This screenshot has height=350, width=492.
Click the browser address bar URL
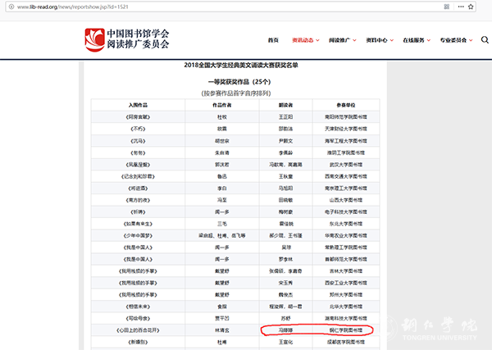click(66, 7)
